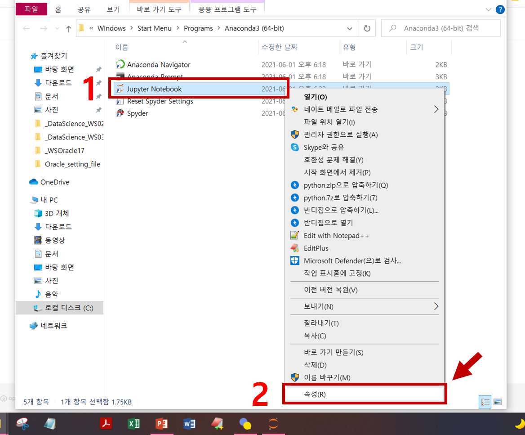Choose 복사(C) in context menu

[365, 336]
